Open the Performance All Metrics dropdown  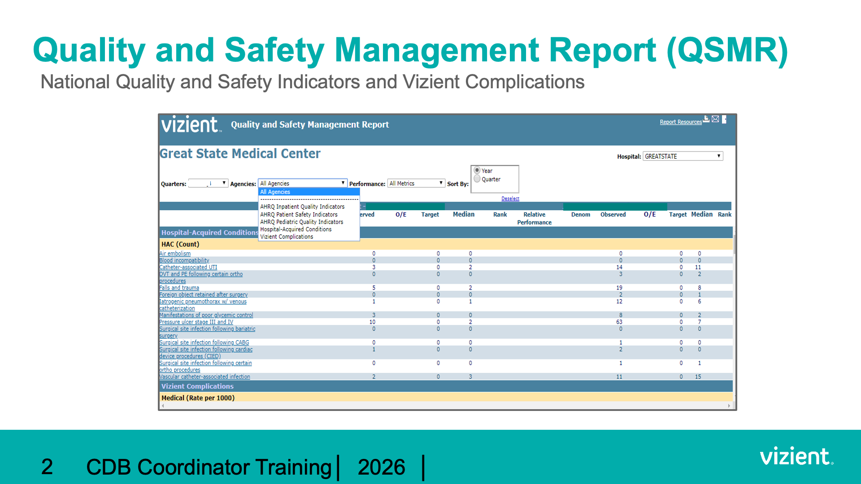[x=416, y=183]
